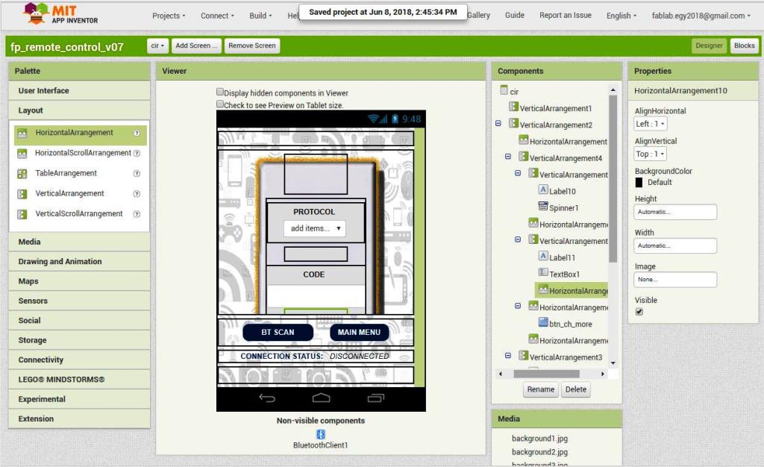
Task: Click help icon next to VerticalScrollArrangement
Action: [x=137, y=214]
